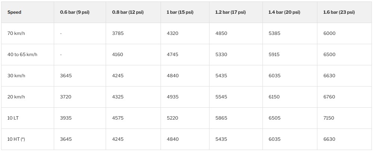
Task: Click the 10 HT (*) row label
Action: (x=16, y=139)
